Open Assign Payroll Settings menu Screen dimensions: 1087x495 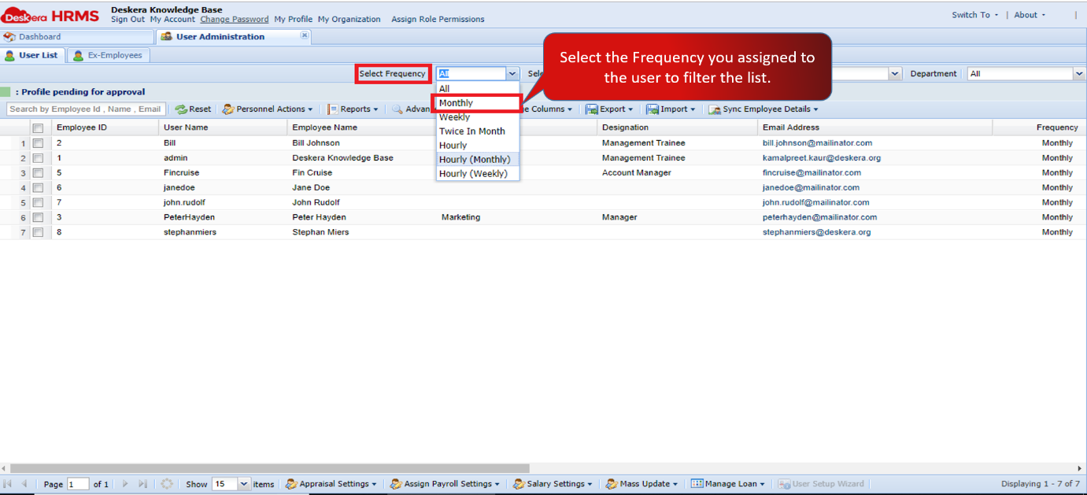445,484
